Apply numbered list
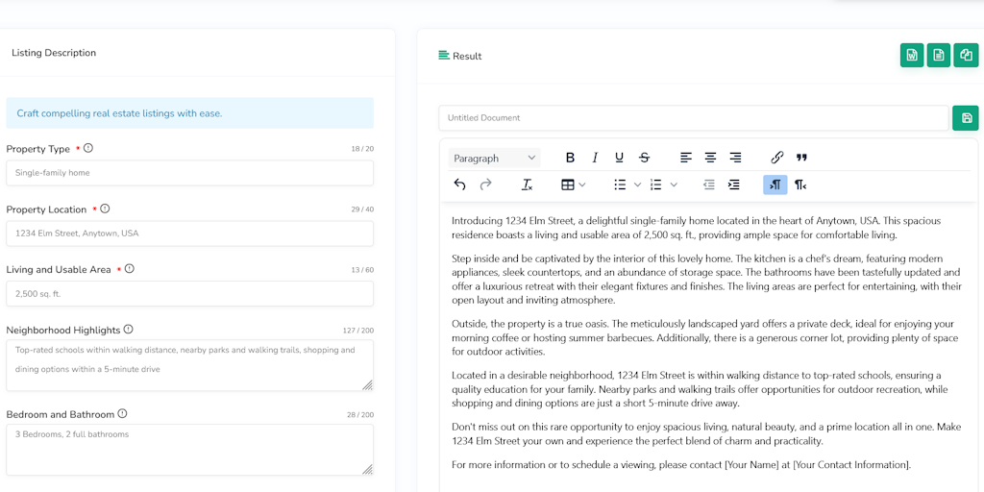Screen dimensions: 984x492 (x=656, y=184)
